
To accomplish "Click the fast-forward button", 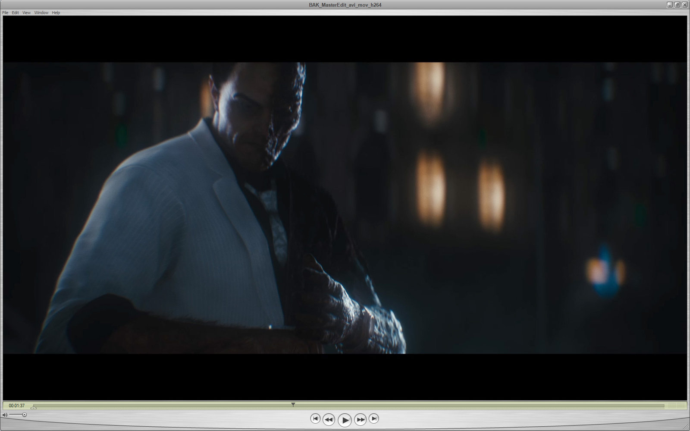I will click(361, 419).
